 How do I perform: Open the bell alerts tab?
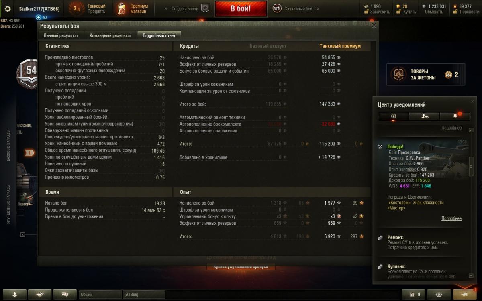click(x=455, y=116)
